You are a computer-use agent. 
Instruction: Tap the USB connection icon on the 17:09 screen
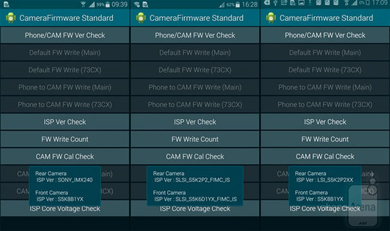click(x=275, y=3)
